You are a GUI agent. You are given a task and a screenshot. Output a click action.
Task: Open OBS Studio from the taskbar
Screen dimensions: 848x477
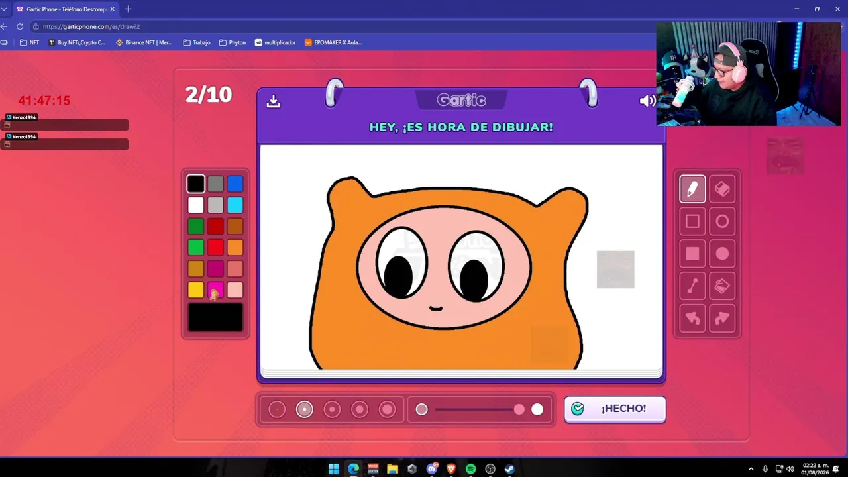tap(490, 469)
